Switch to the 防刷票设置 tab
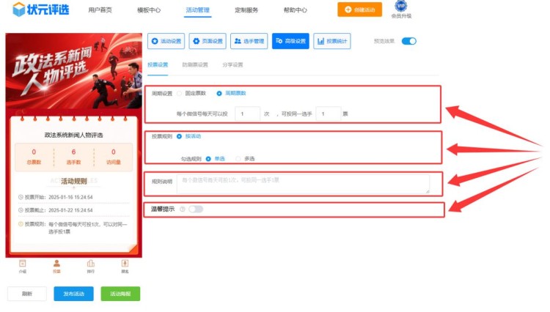Image resolution: width=550 pixels, height=312 pixels. pos(195,65)
